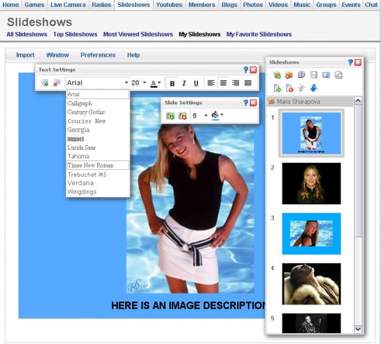Click the scroll down arrow in Slideshows panel

[358, 329]
